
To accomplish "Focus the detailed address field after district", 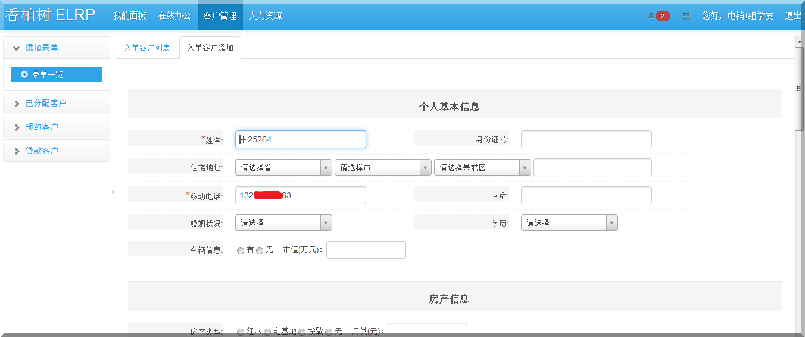I will coord(592,167).
